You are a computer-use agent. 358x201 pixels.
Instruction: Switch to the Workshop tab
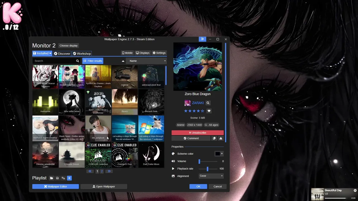[x=82, y=54]
